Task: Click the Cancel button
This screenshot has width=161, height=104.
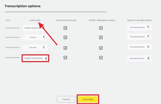Action: click(66, 99)
